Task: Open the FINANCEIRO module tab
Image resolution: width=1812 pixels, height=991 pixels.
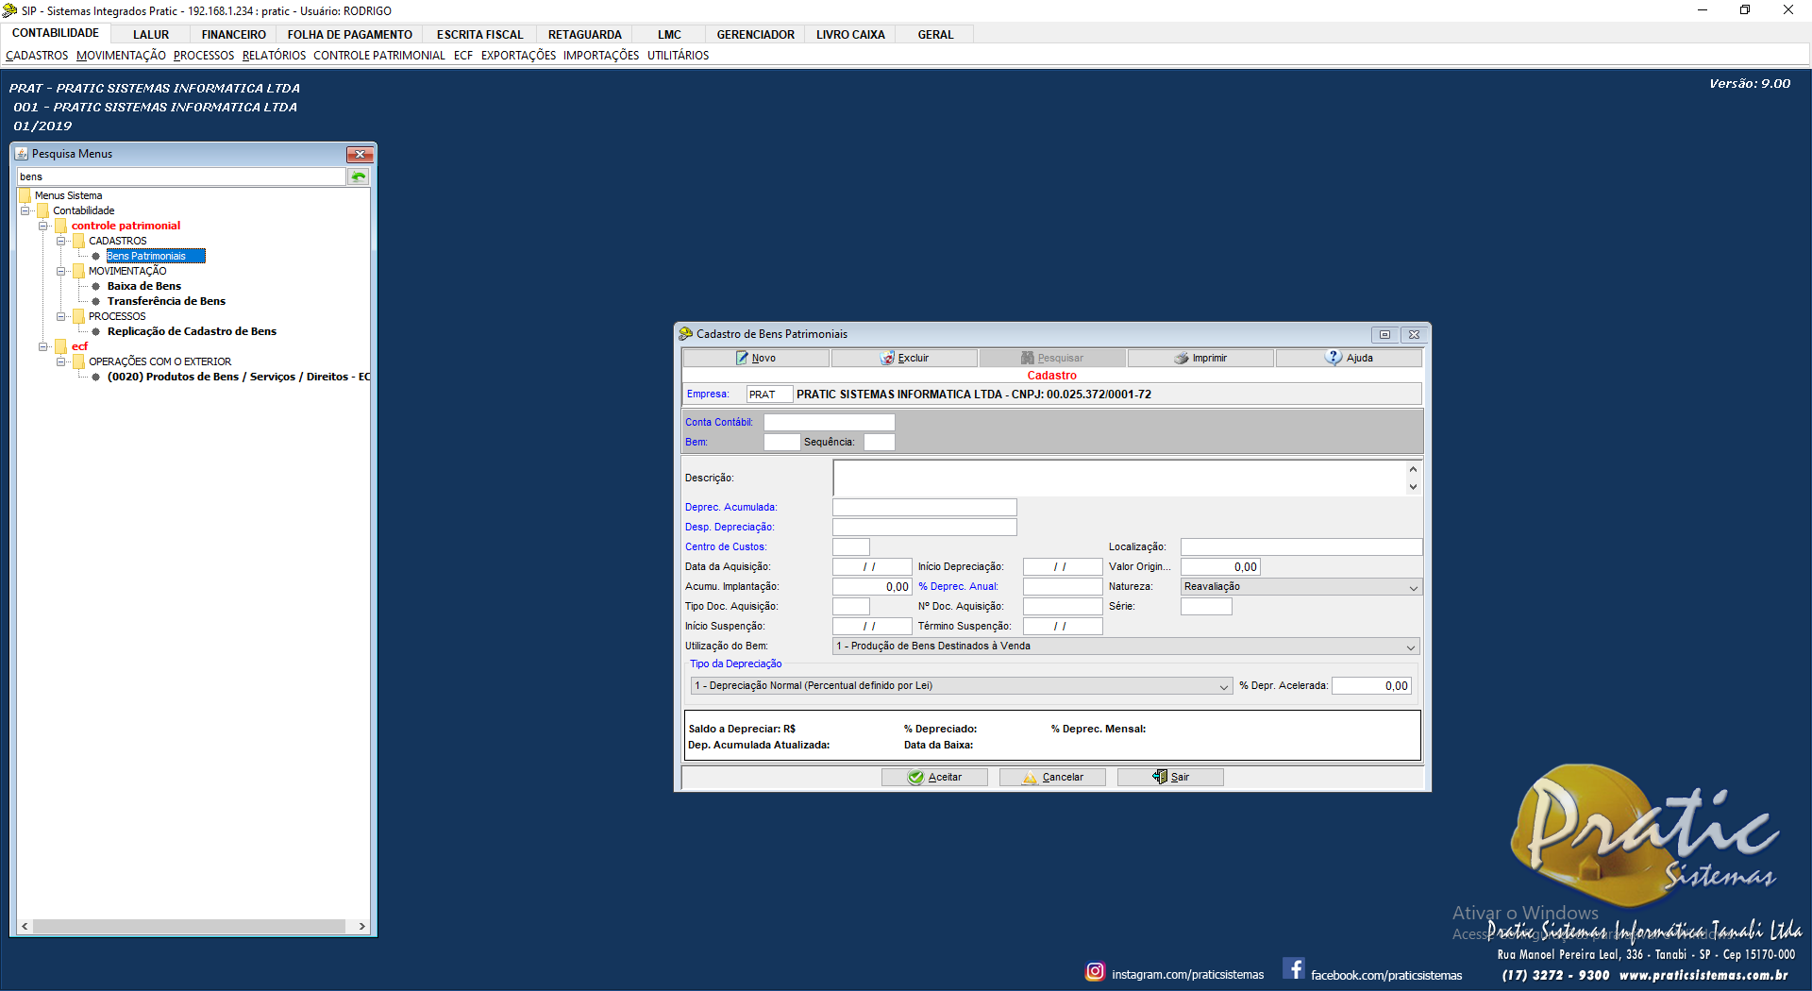Action: 233,35
